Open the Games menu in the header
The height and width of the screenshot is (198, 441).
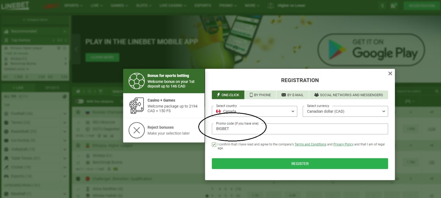point(119,5)
